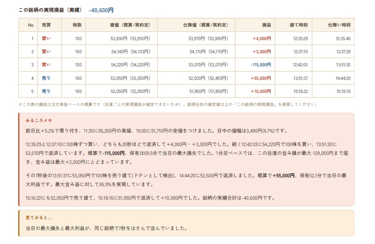375x244 pixels.
Task: Click loss value -115,000円 in table
Action: (x=261, y=65)
